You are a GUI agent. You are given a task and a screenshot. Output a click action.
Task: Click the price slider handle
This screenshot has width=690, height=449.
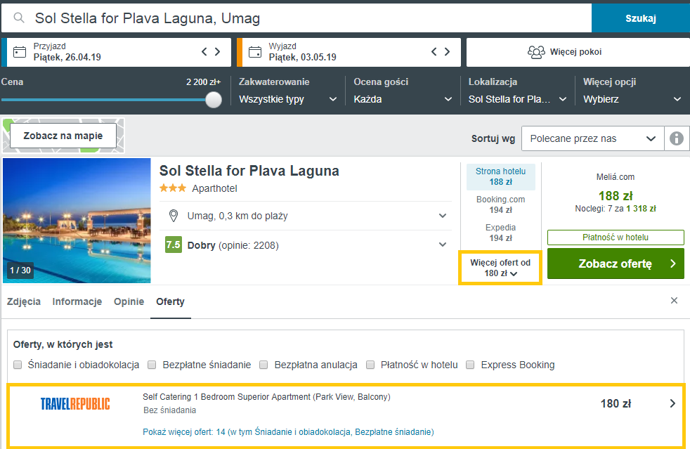click(214, 100)
